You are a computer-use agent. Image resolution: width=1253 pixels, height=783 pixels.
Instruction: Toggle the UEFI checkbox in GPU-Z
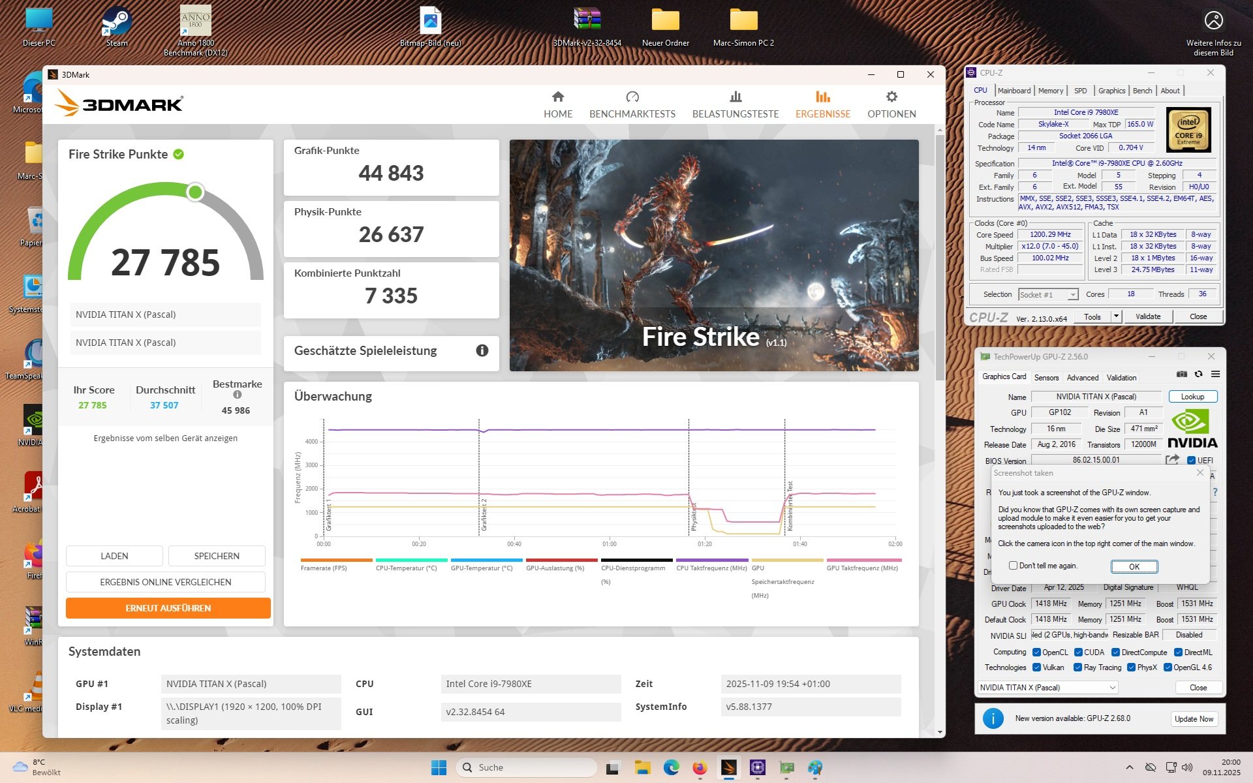pyautogui.click(x=1191, y=460)
